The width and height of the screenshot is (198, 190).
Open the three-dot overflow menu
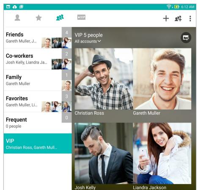coord(190,19)
